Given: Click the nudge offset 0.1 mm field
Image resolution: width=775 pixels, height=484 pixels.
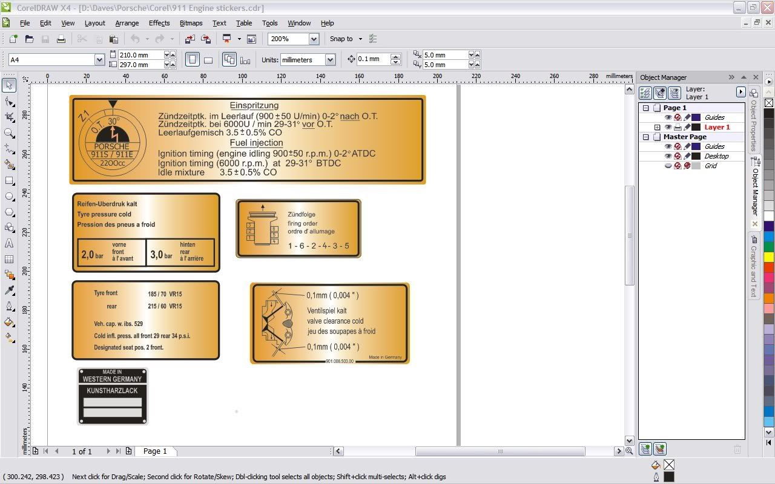Looking at the screenshot, I should pyautogui.click(x=374, y=59).
